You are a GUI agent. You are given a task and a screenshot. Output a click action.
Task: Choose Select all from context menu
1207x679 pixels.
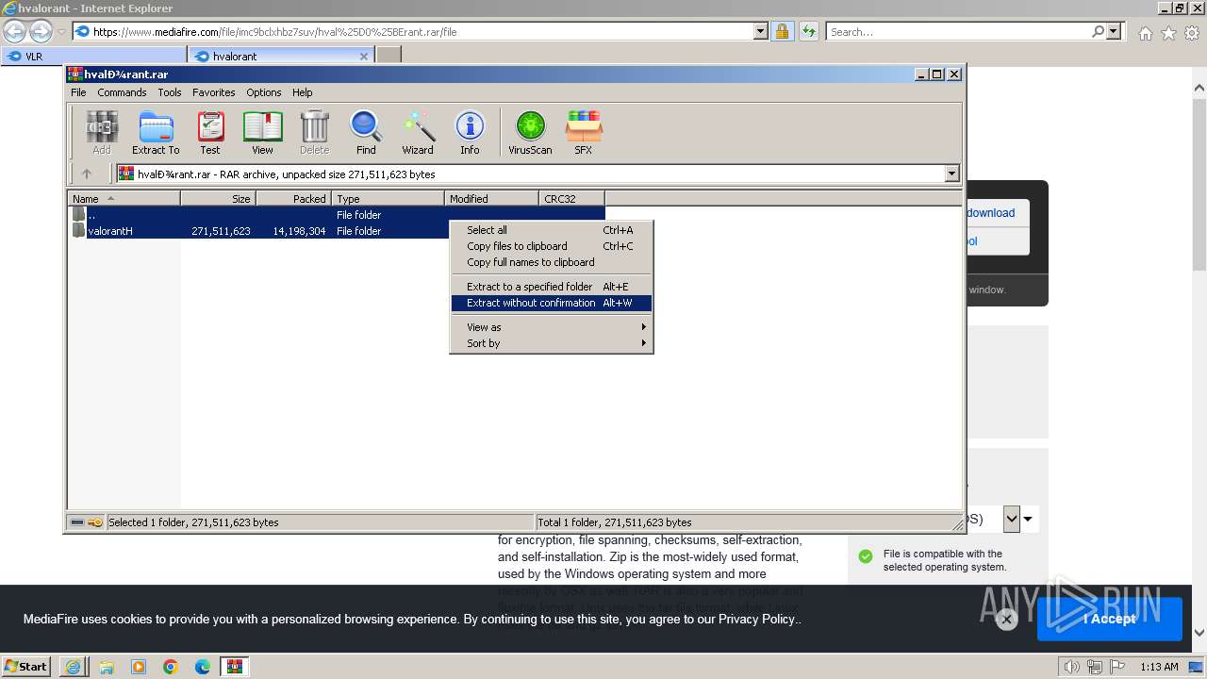(552, 230)
